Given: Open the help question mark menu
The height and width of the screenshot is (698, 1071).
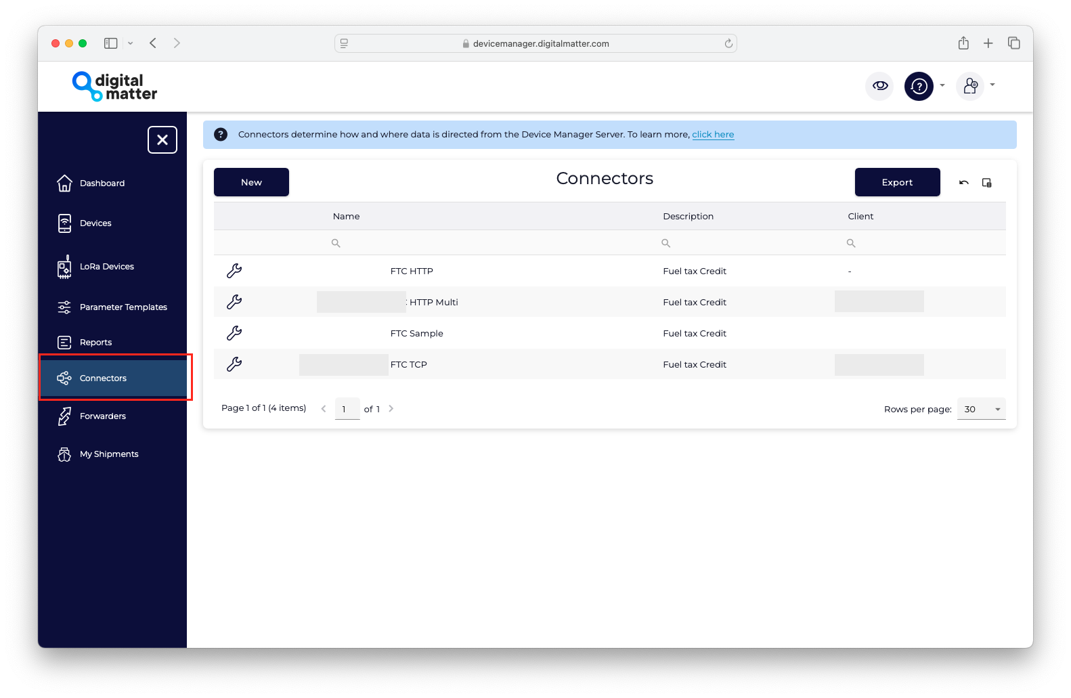Looking at the screenshot, I should click(919, 86).
